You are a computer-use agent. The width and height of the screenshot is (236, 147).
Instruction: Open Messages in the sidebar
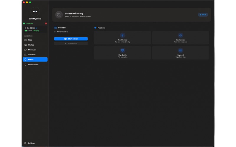[x=35, y=50]
